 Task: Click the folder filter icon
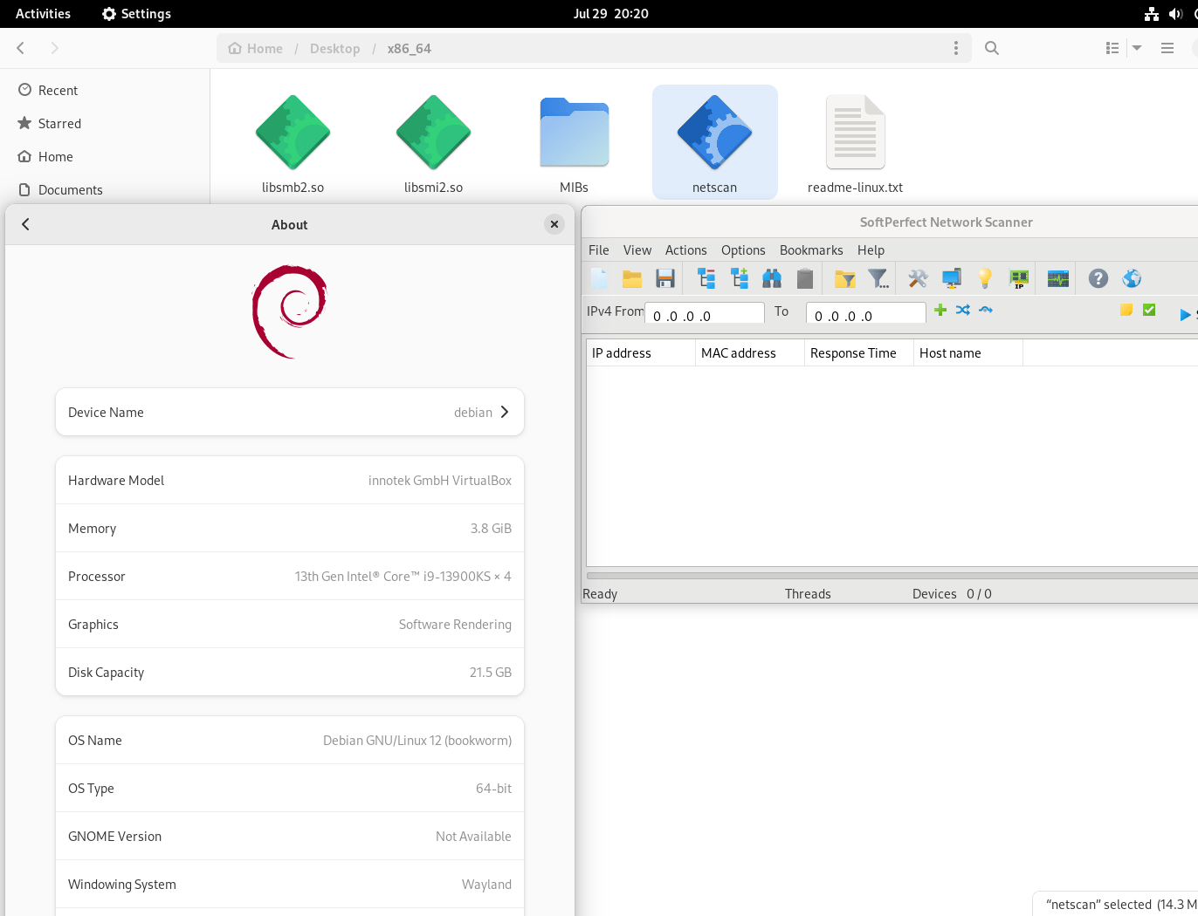844,278
